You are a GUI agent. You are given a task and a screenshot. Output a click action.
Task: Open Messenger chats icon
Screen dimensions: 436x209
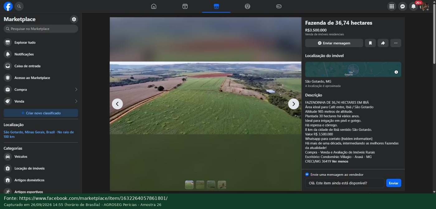[403, 6]
